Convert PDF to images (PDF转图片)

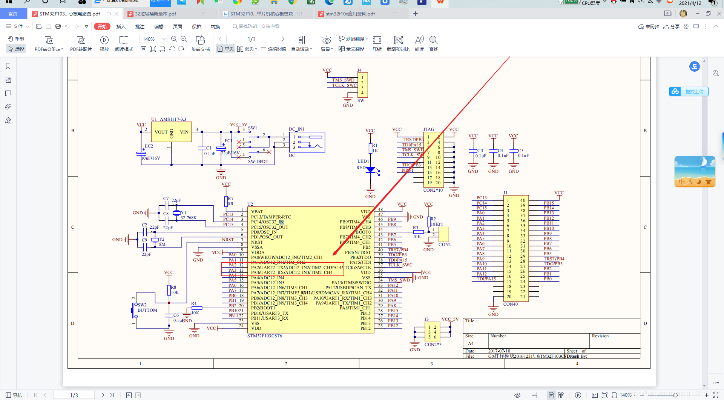pyautogui.click(x=81, y=44)
